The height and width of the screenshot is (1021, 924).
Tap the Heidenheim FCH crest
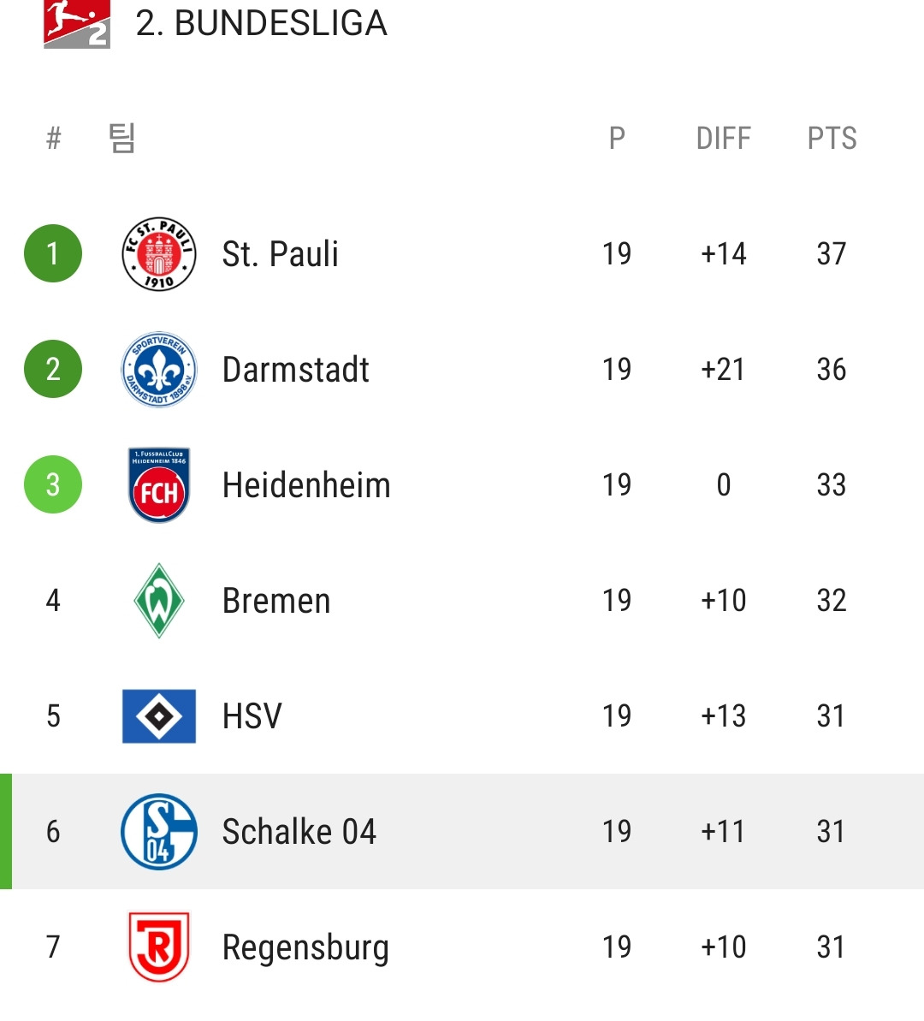(x=159, y=484)
